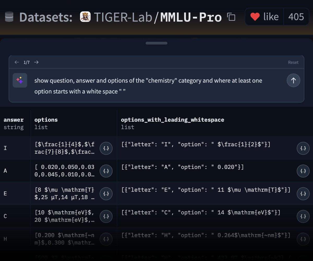Open the 405 likes count
This screenshot has height=261, width=313.
296,17
